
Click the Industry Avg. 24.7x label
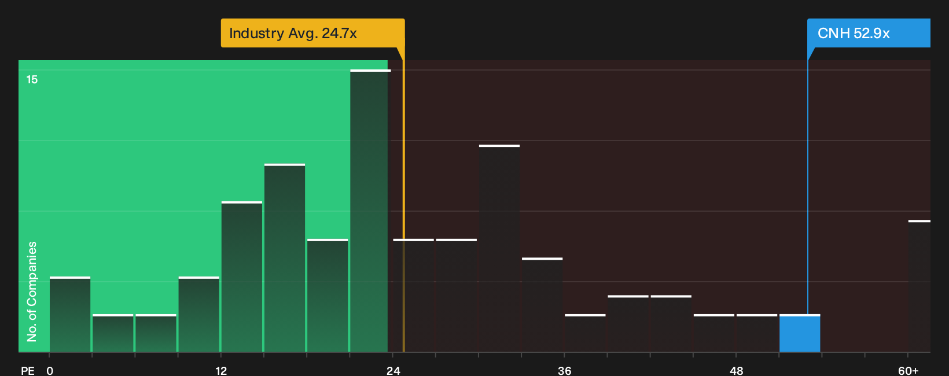(312, 33)
